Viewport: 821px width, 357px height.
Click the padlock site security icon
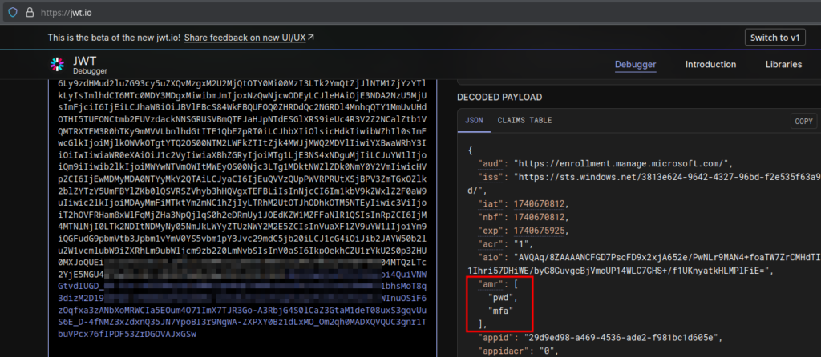[30, 12]
